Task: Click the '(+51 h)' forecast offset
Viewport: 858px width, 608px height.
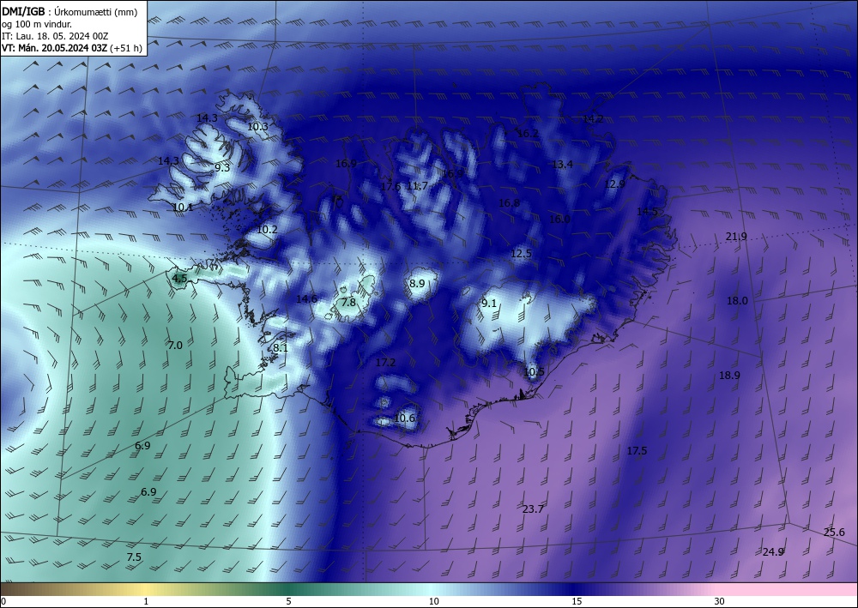Action: click(x=126, y=48)
